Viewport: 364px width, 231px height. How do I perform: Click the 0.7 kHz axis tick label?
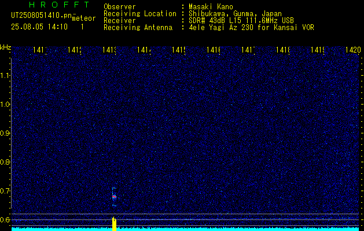tap(5, 191)
